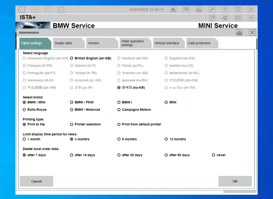The width and height of the screenshot is (273, 199).
Task: Click the display mode icon beside home
Action: [186, 9]
